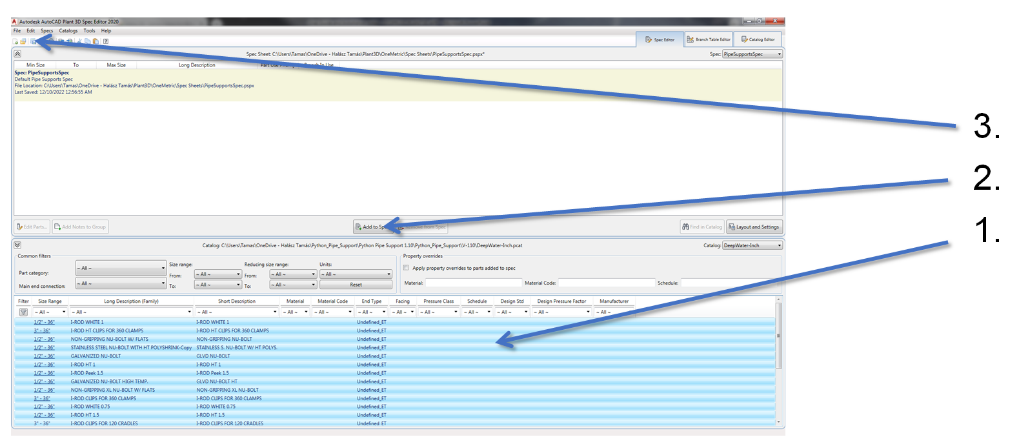Click the Open folder toolbar icon
Image resolution: width=1019 pixels, height=446 pixels.
23,41
